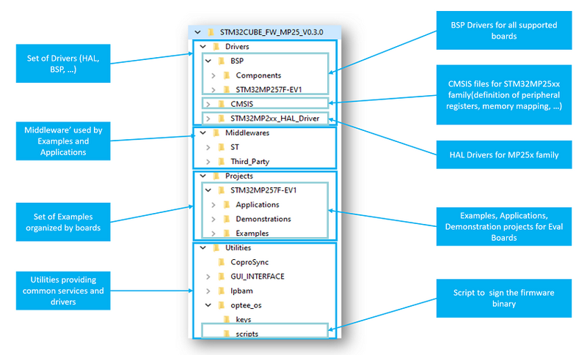Screen dimensions: 587x355
Task: Expand the CMSIS folder chevron
Action: point(208,104)
